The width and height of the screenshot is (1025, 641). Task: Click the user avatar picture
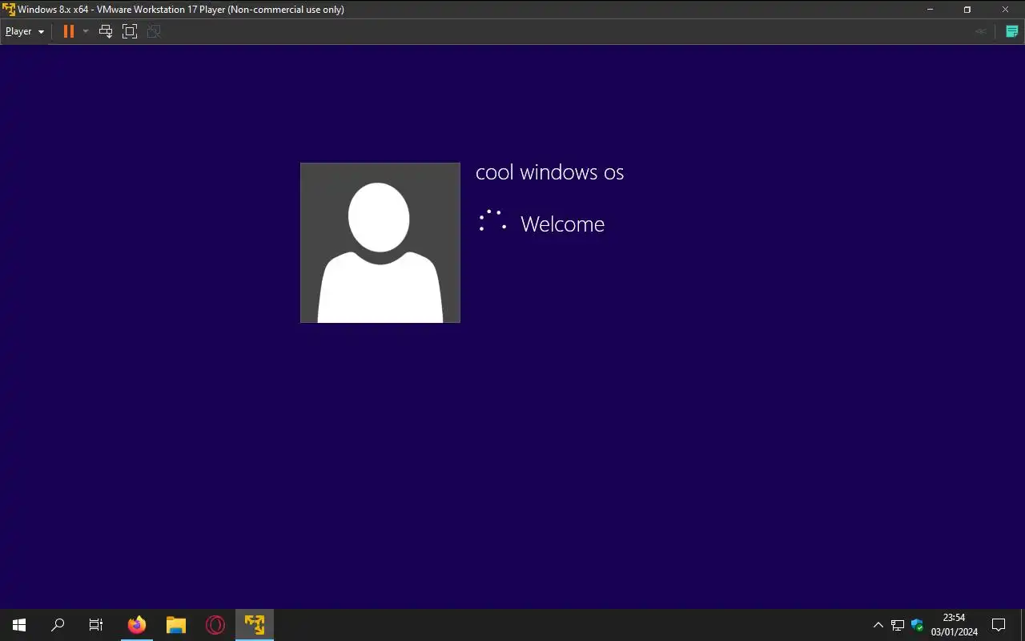(x=380, y=243)
